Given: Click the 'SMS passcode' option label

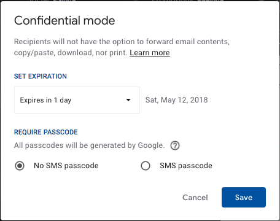Looking at the screenshot, I should tap(186, 166).
